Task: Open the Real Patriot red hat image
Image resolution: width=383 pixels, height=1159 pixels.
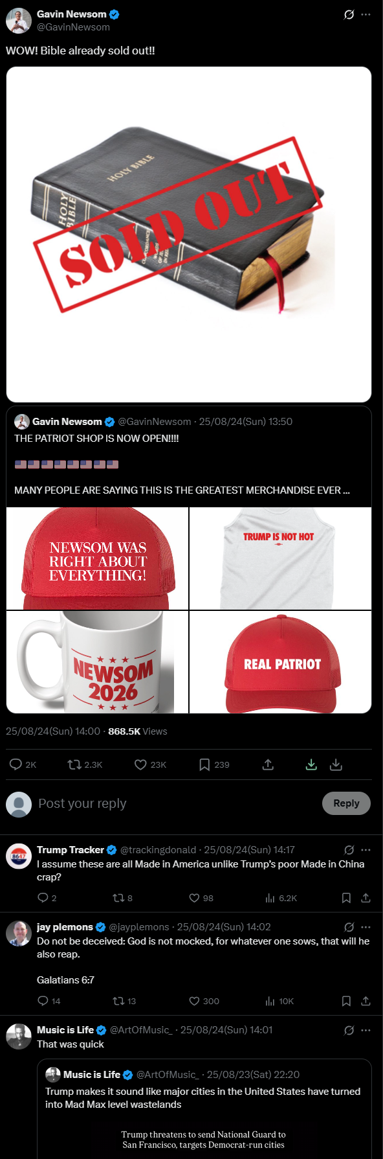Action: tap(281, 661)
